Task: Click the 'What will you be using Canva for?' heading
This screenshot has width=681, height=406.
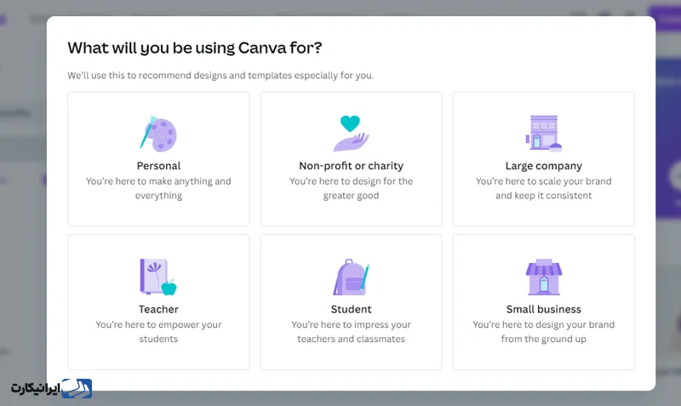Action: pos(195,48)
